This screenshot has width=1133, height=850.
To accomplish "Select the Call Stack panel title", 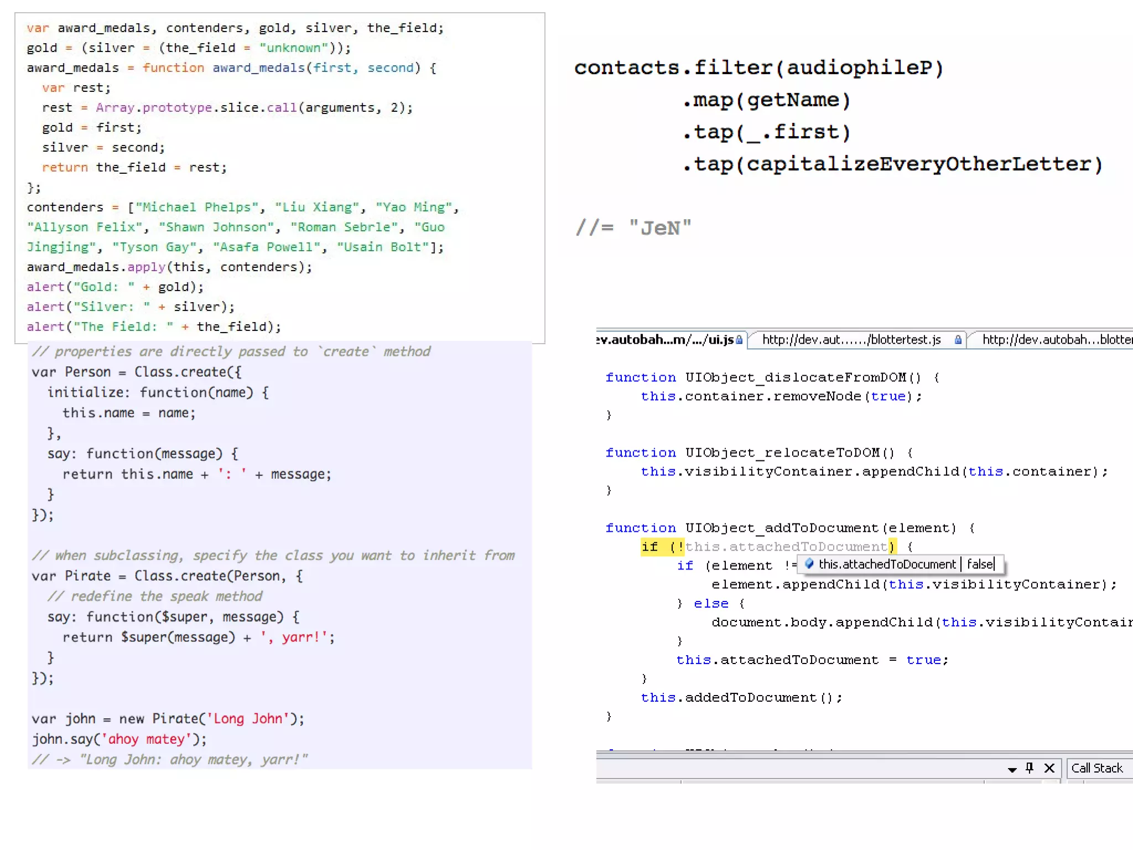I will click(1096, 768).
